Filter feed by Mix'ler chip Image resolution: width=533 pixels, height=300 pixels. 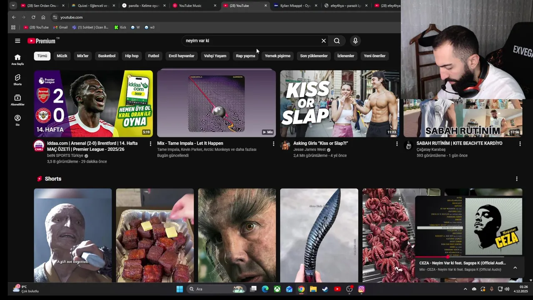[x=83, y=56]
